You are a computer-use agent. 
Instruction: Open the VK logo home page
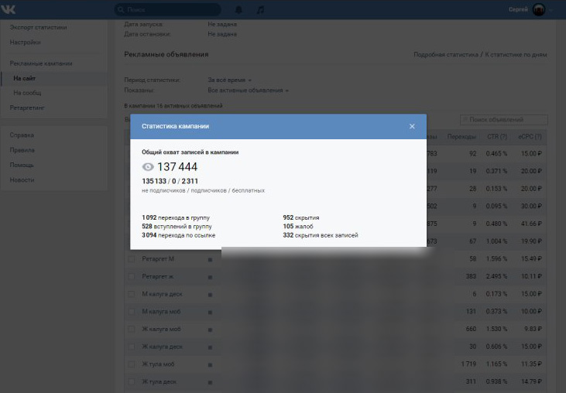8,9
